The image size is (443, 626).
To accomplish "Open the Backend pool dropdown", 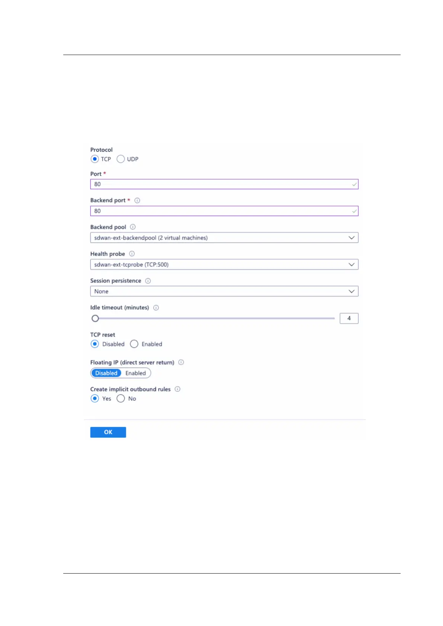I will (x=224, y=238).
